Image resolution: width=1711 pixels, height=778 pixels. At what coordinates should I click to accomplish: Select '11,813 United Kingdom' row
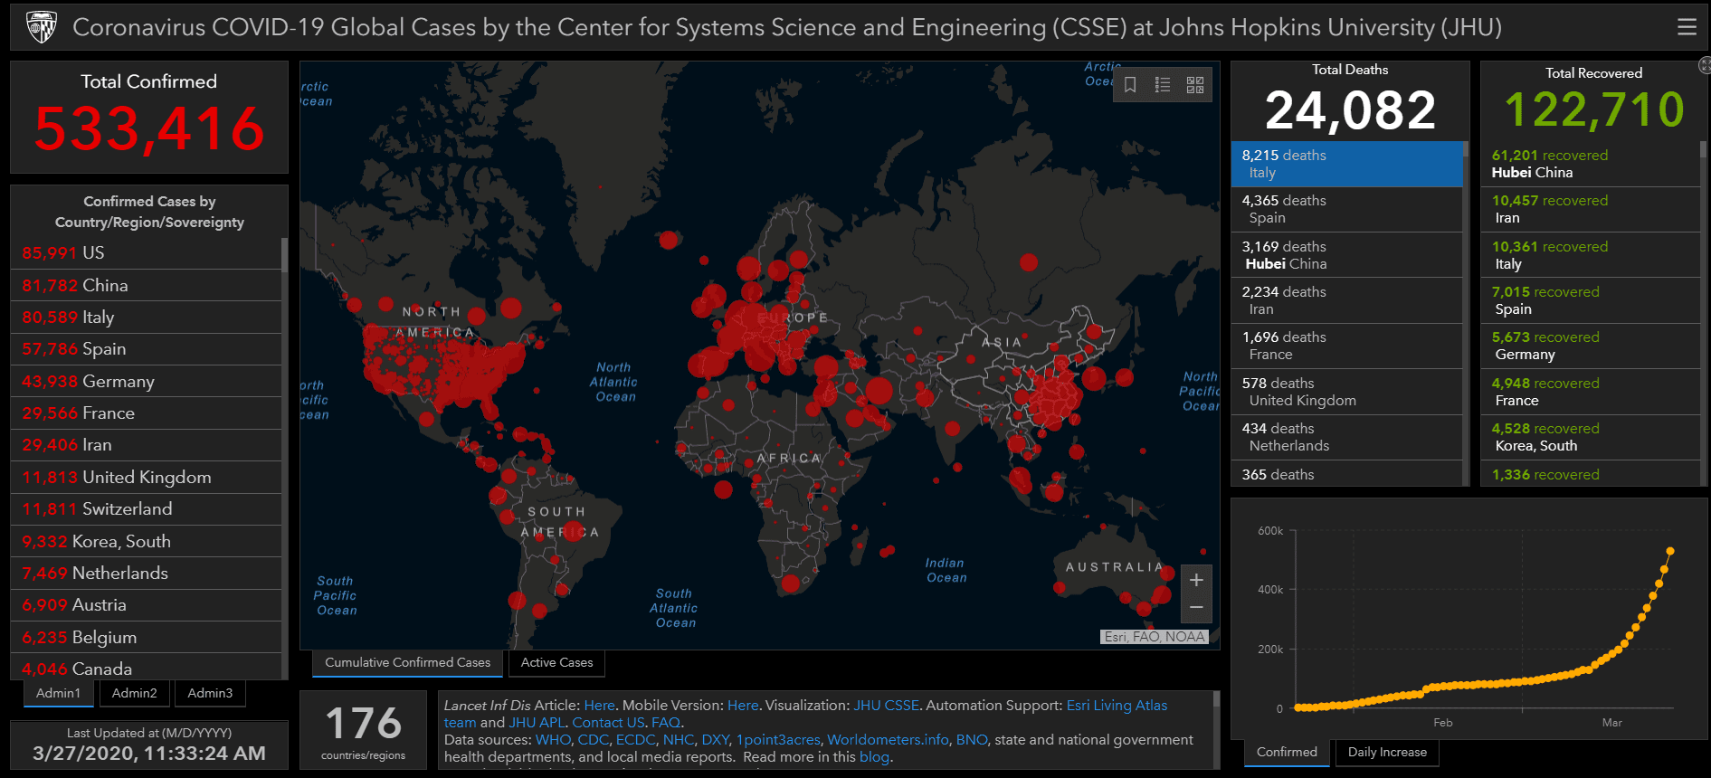(x=146, y=478)
